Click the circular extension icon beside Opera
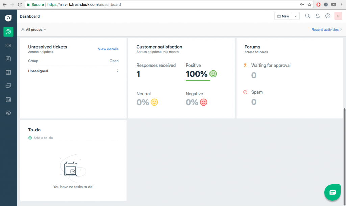The image size is (346, 206). pos(326,5)
